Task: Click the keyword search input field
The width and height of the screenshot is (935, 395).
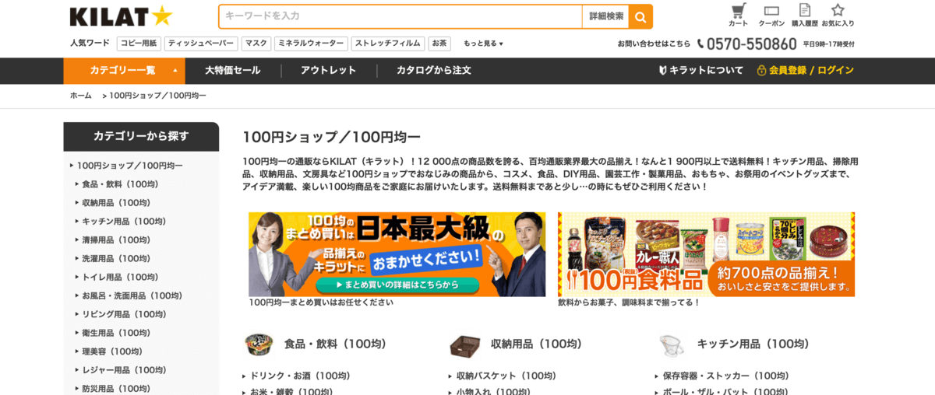Action: tap(400, 16)
